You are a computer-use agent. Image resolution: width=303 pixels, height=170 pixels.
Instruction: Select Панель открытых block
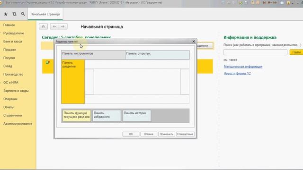157,55
